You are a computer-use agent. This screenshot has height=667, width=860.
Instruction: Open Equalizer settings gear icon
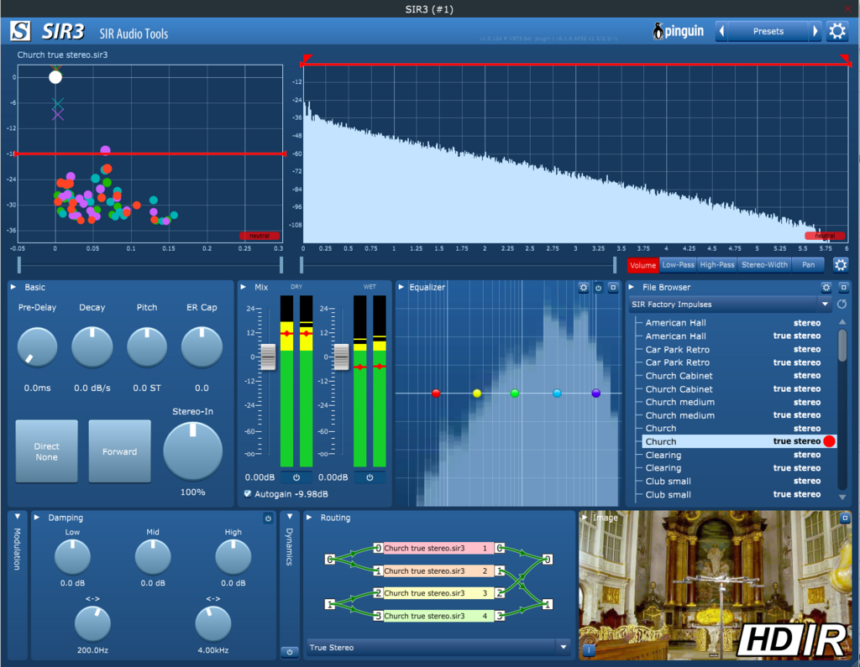click(x=584, y=287)
